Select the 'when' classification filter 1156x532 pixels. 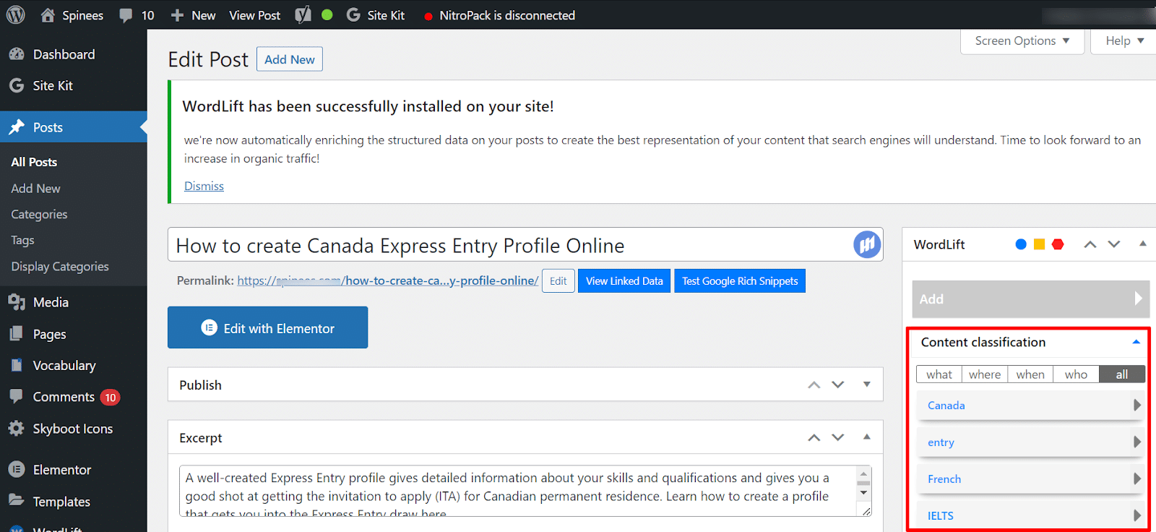pyautogui.click(x=1030, y=374)
